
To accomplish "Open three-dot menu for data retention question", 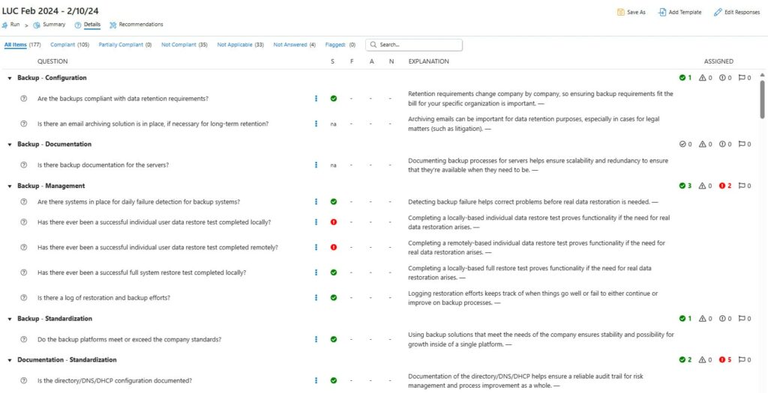I will 316,98.
